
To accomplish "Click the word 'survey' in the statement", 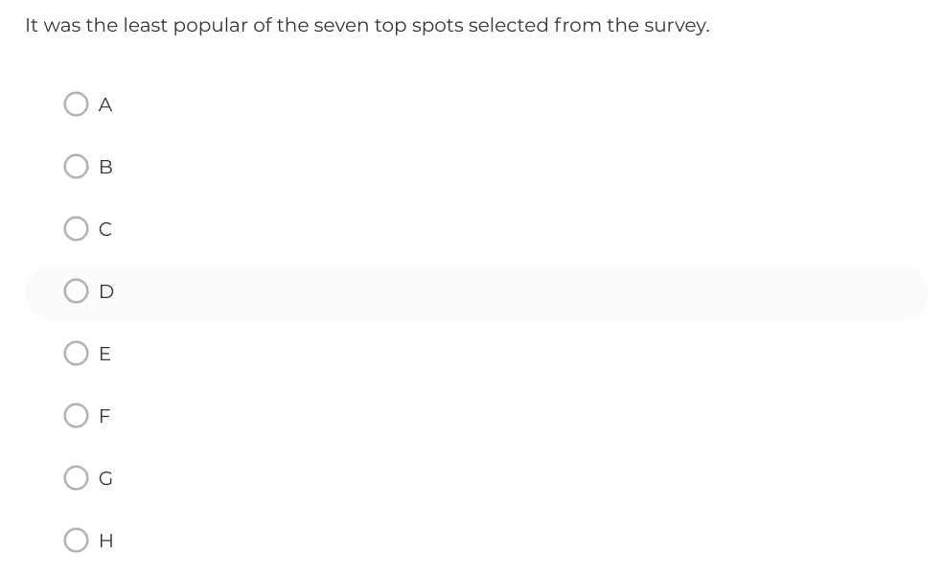I will [675, 27].
